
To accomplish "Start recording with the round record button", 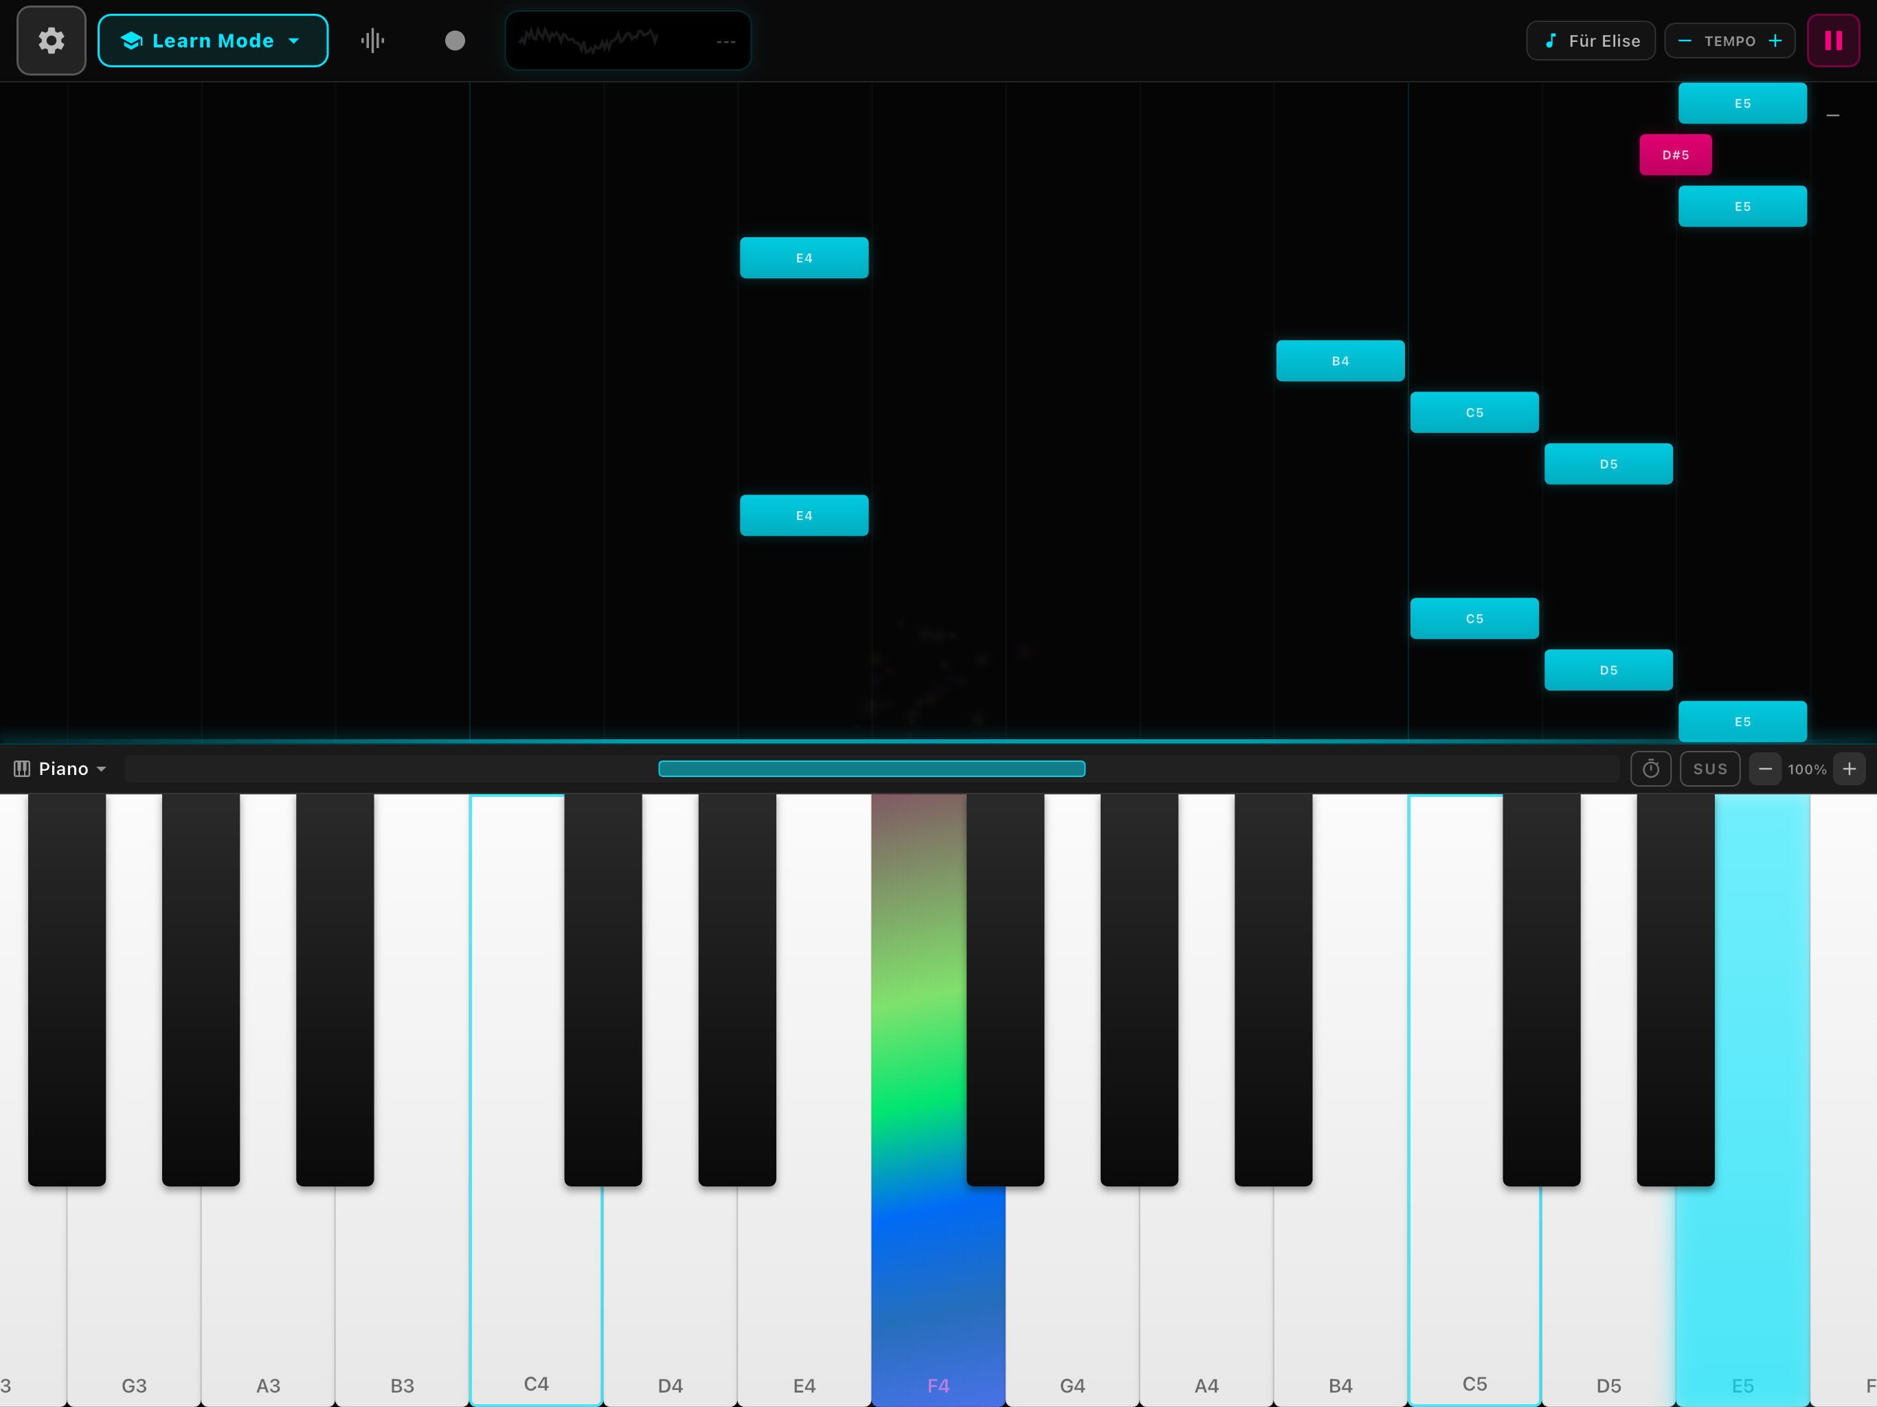I will (x=455, y=41).
